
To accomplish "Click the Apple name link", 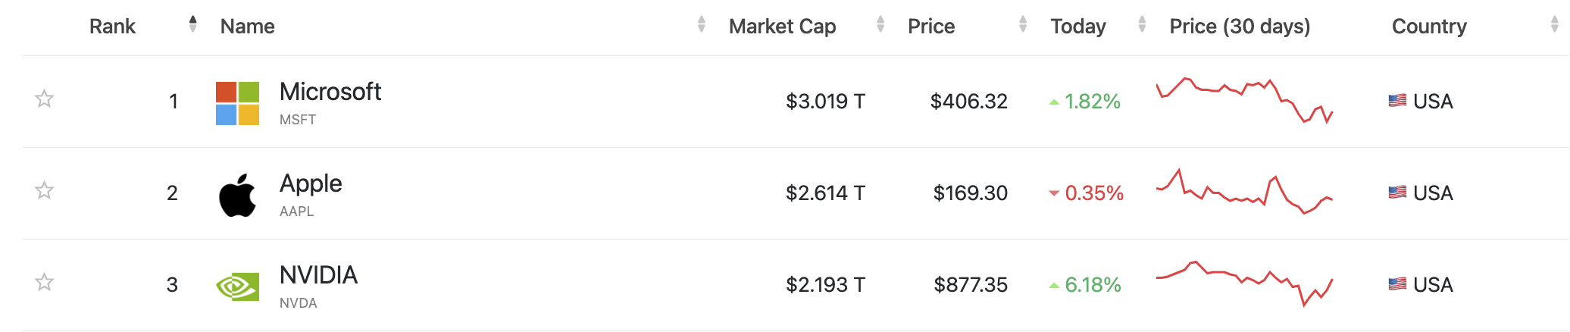I will coord(311,183).
